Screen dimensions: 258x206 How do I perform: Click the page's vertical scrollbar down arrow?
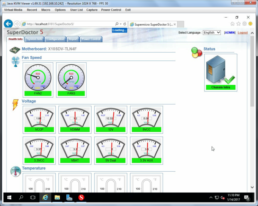252,187
